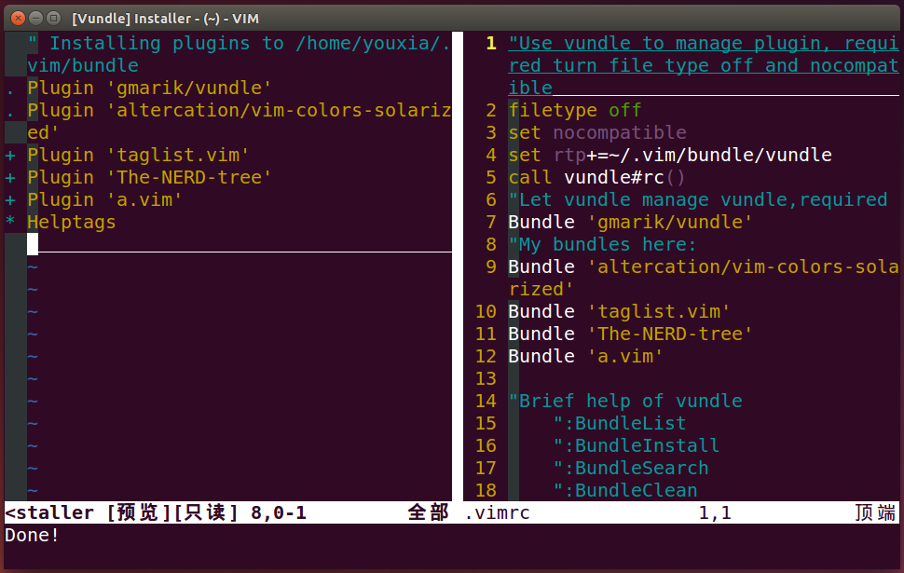Click the 'call vundle#rc()' line

596,178
